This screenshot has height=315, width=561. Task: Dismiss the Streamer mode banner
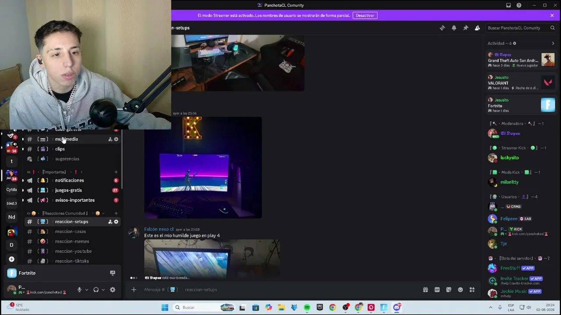coord(552,15)
